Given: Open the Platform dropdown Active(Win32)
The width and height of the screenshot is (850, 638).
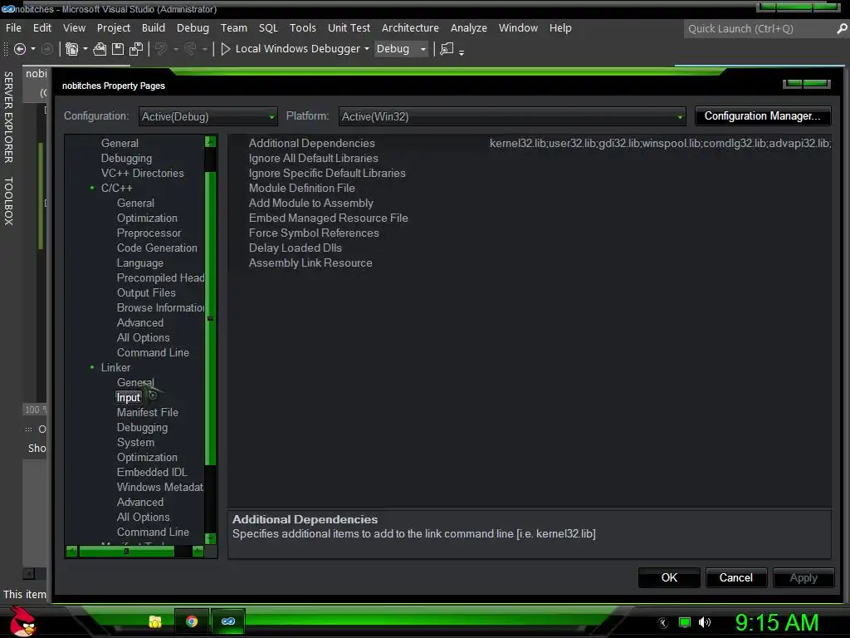Looking at the screenshot, I should (512, 116).
